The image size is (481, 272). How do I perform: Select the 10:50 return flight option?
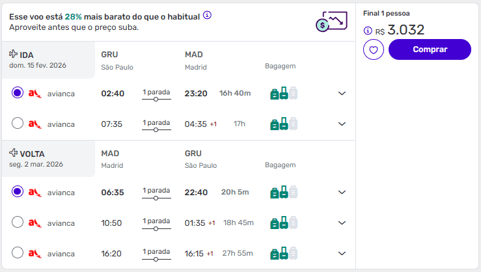[18, 223]
